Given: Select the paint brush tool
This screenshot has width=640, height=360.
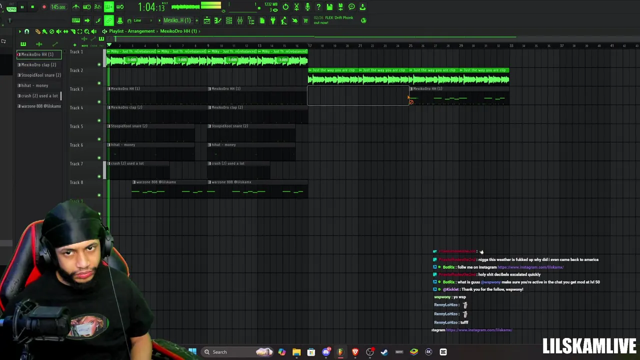Looking at the screenshot, I should pos(44,31).
